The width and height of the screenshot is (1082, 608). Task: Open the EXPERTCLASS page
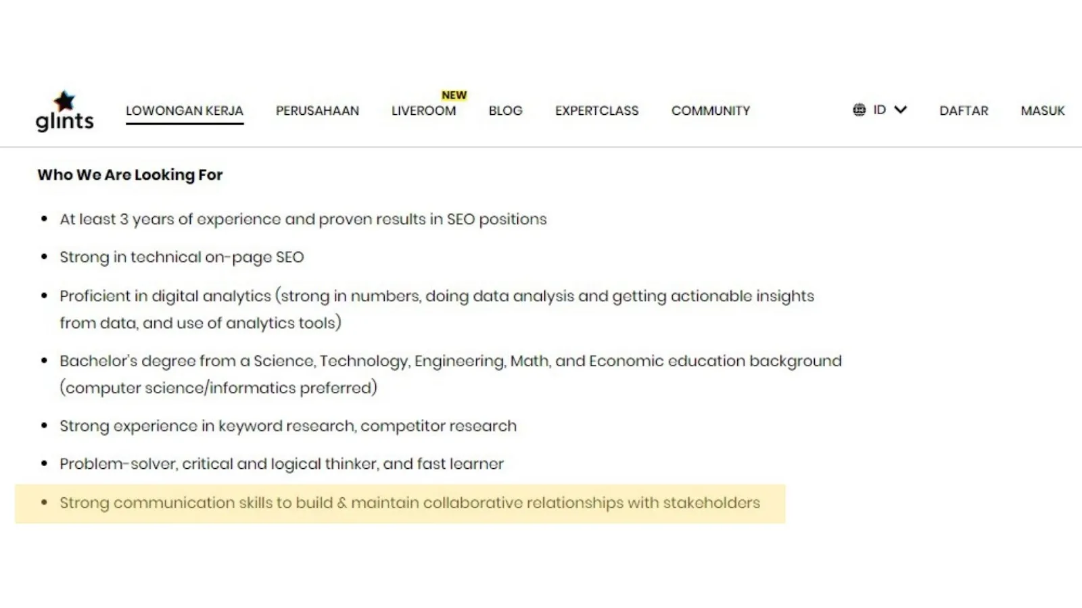click(x=596, y=111)
